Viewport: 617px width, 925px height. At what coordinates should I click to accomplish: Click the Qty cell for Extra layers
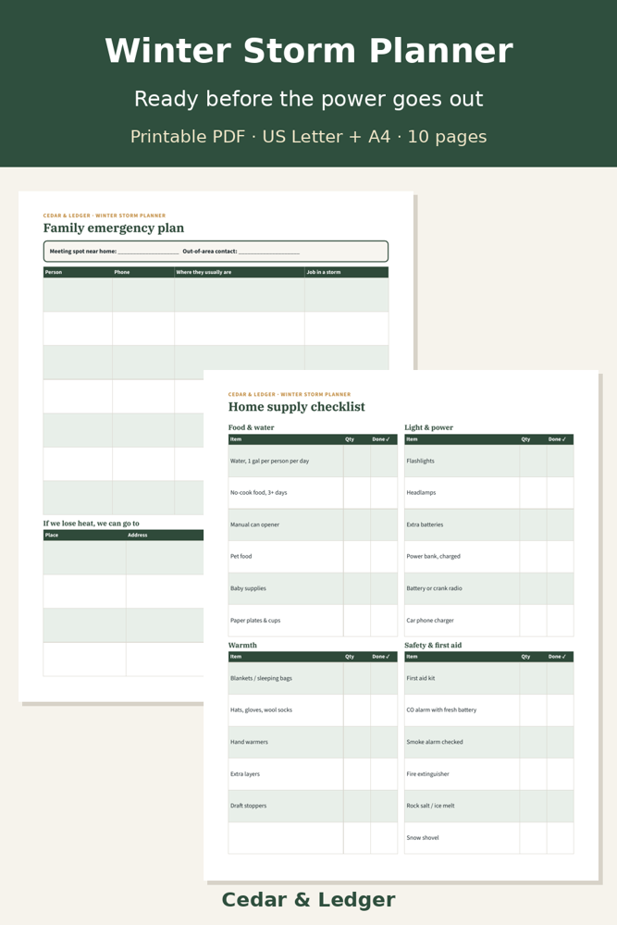point(357,774)
